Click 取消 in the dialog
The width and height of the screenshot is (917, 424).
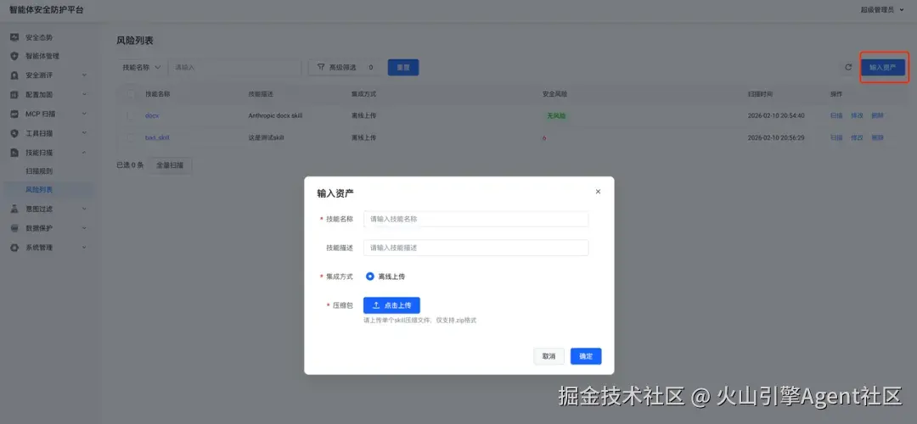click(x=549, y=356)
